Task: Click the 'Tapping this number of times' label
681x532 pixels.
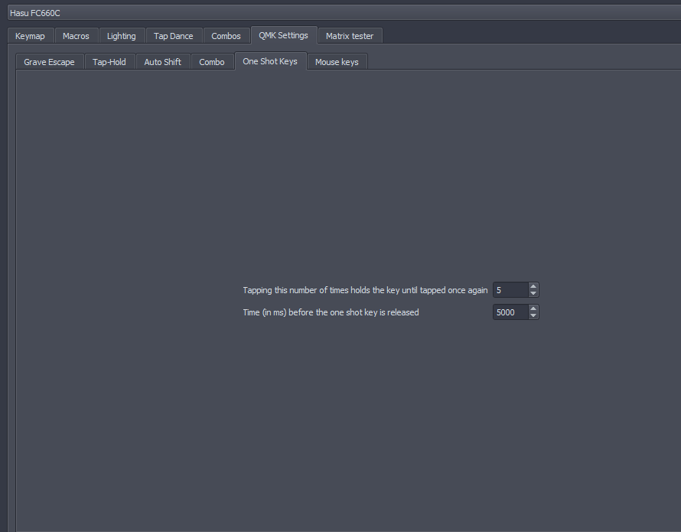Action: pos(365,290)
